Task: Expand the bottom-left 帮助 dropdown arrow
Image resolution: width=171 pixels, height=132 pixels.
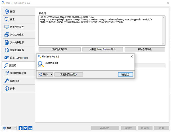Action: pos(15,128)
